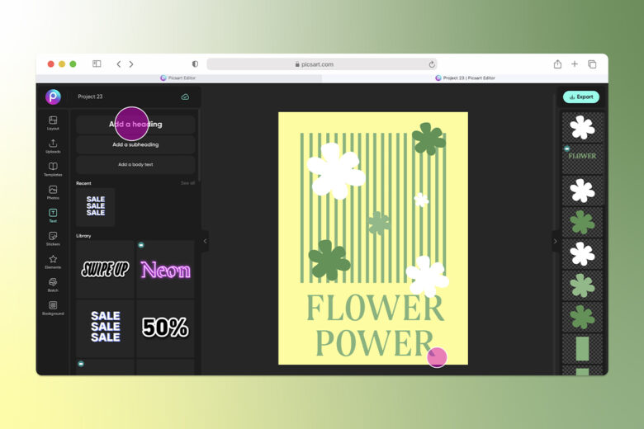Select the Neon text style thumbnail
The height and width of the screenshot is (429, 644).
pyautogui.click(x=165, y=269)
